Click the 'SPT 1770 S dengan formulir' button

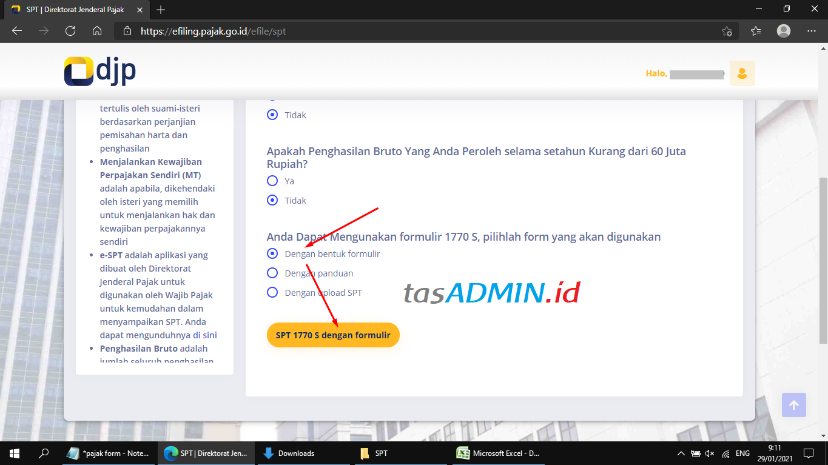[332, 335]
